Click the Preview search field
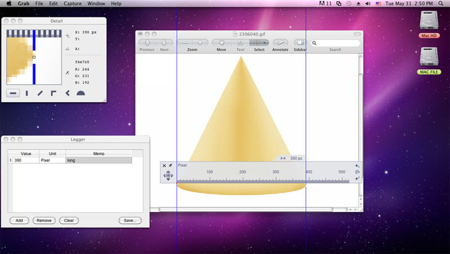Image resolution: width=450 pixels, height=254 pixels. click(337, 43)
